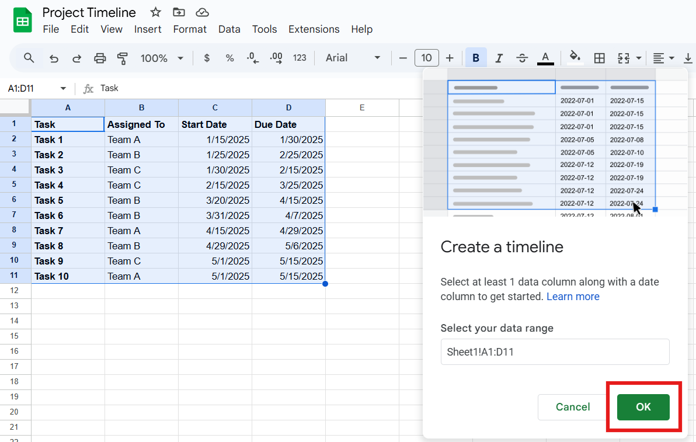Open the Arial font dropdown

[353, 58]
